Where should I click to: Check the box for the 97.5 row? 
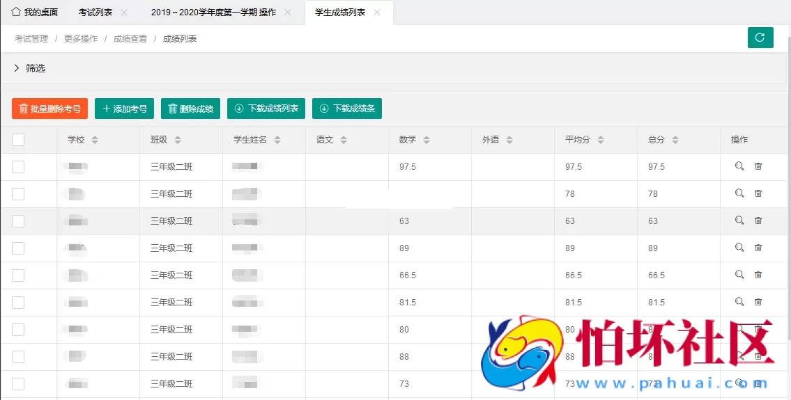pos(18,167)
